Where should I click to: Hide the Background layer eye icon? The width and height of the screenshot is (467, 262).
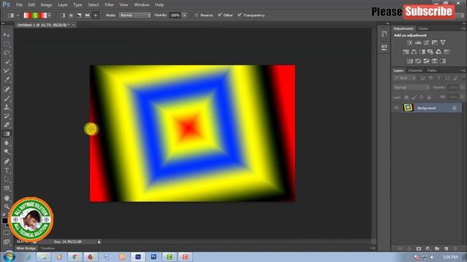(396, 108)
